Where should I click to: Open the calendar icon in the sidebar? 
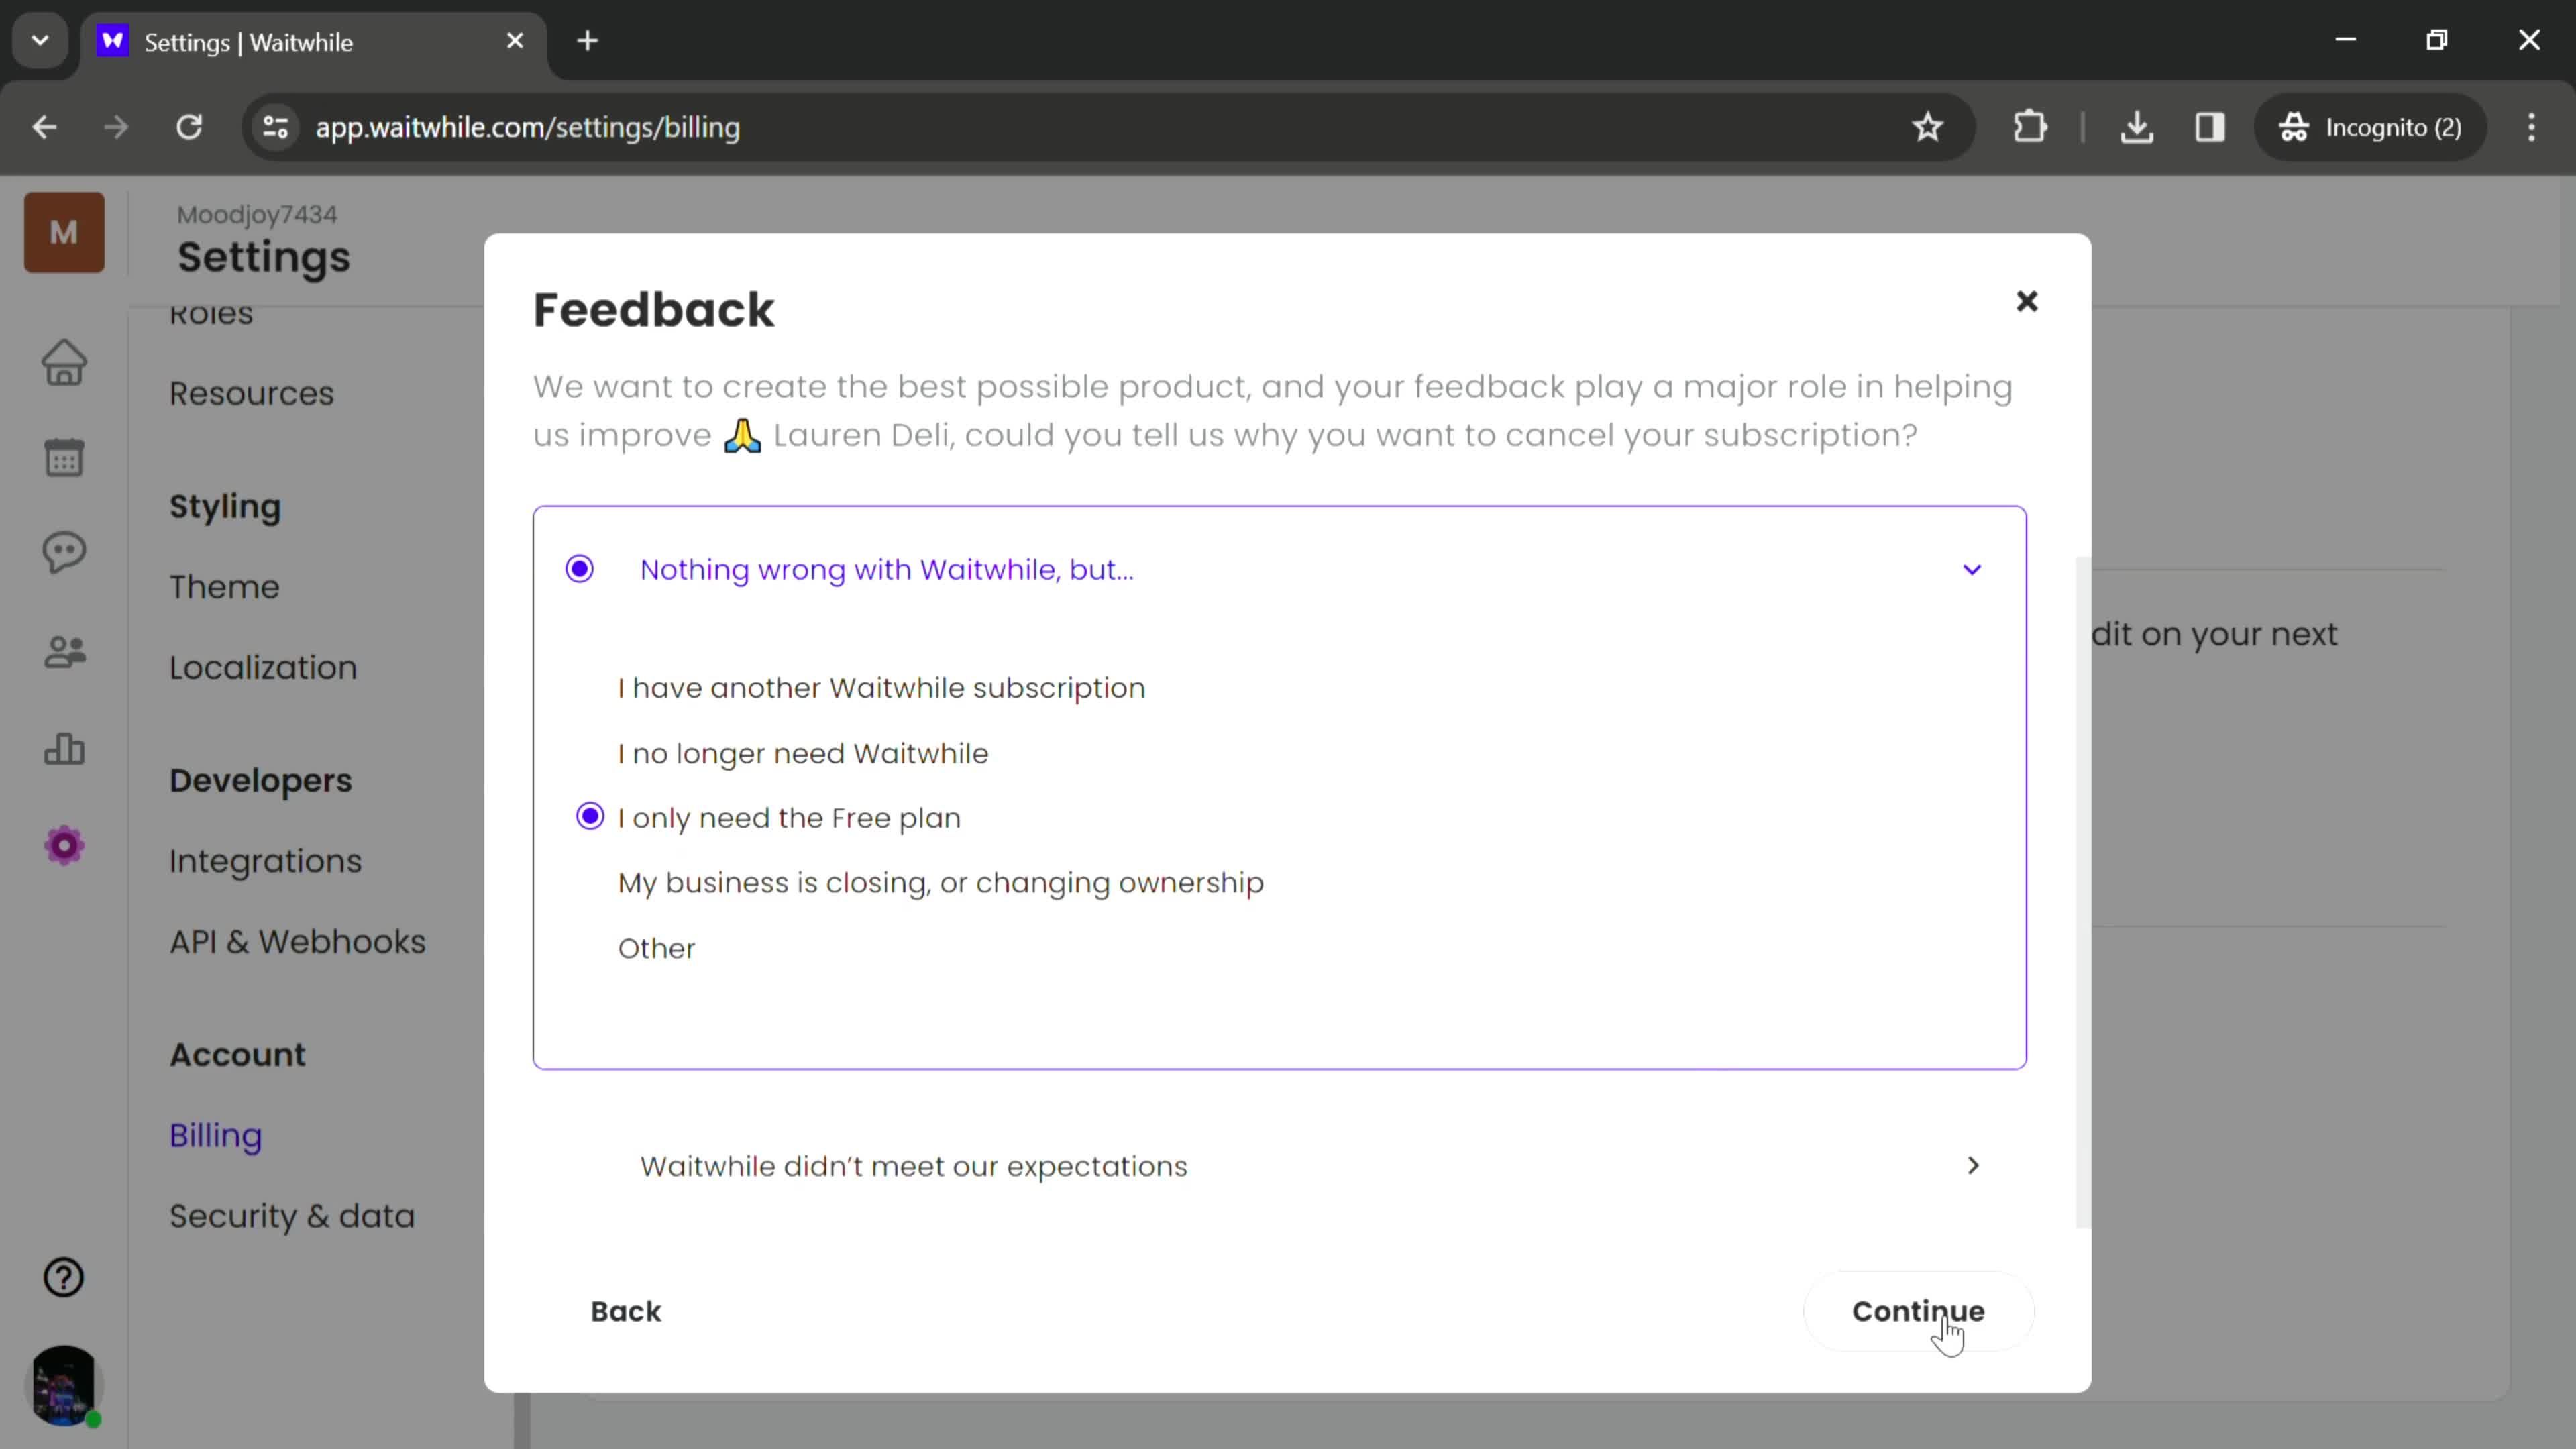point(64,458)
